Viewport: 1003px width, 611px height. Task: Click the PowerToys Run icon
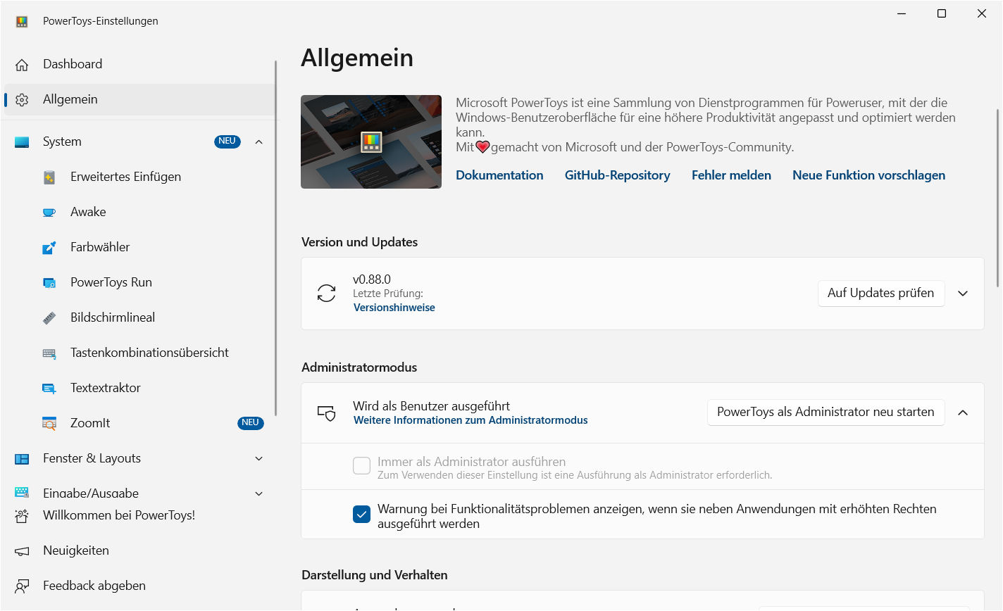49,282
